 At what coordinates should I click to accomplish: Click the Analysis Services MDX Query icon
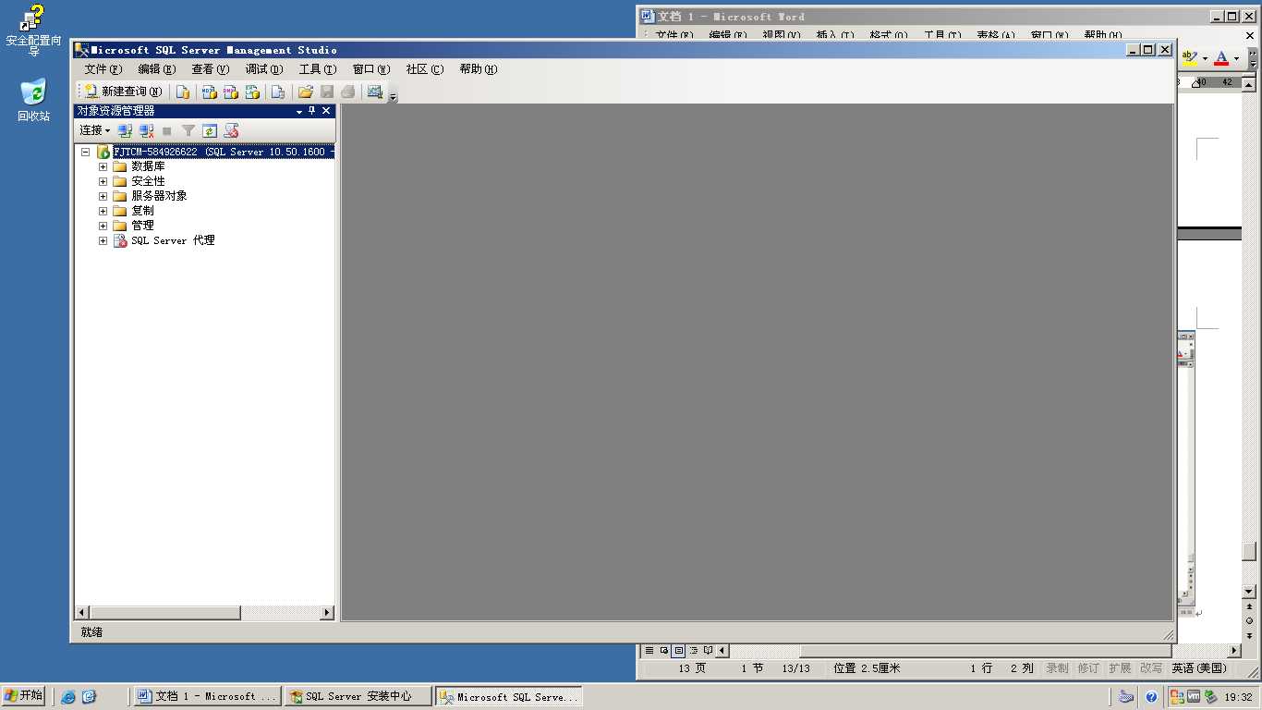(210, 92)
